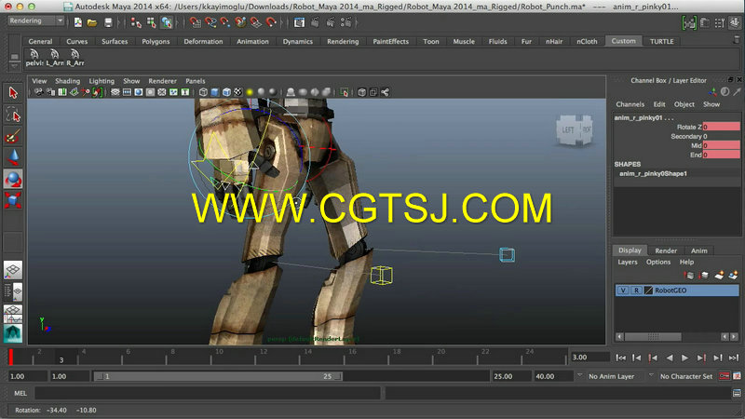The height and width of the screenshot is (419, 745).
Task: Open the viewport Shading menu
Action: 67,81
